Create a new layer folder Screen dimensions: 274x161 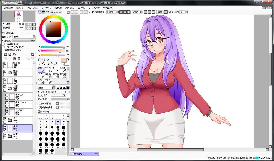(14, 54)
